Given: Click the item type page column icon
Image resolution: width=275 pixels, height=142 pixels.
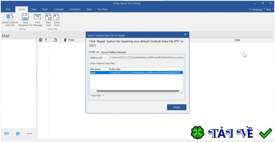Looking at the screenshot, I should point(55,40).
